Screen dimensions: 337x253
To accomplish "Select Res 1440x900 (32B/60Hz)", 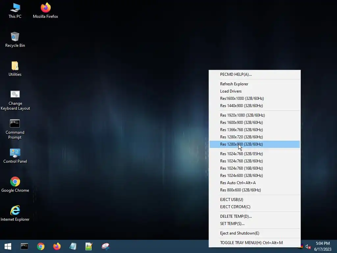I will pos(255,106).
